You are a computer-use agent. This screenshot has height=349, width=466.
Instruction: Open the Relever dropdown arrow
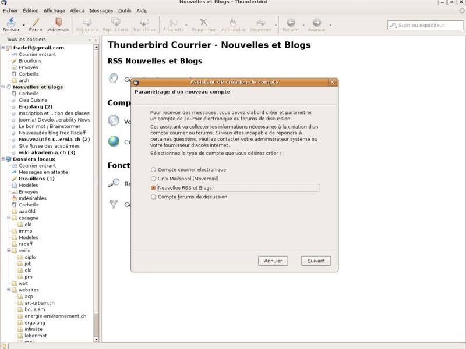[24, 25]
